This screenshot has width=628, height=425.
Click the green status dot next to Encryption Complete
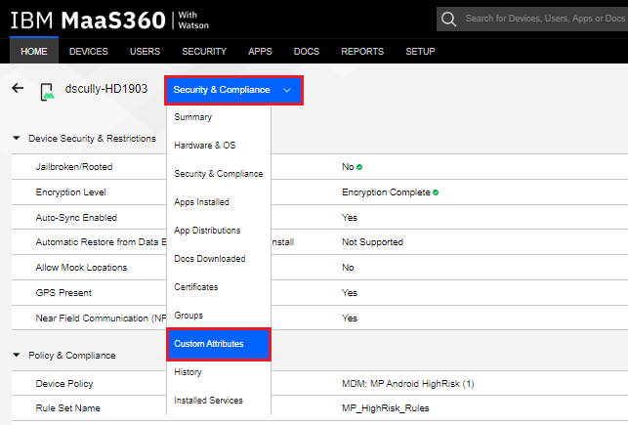click(436, 192)
